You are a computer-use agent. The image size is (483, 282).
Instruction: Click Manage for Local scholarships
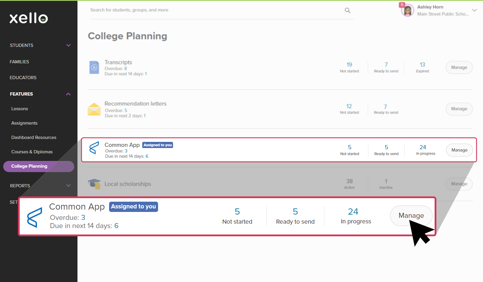459,184
